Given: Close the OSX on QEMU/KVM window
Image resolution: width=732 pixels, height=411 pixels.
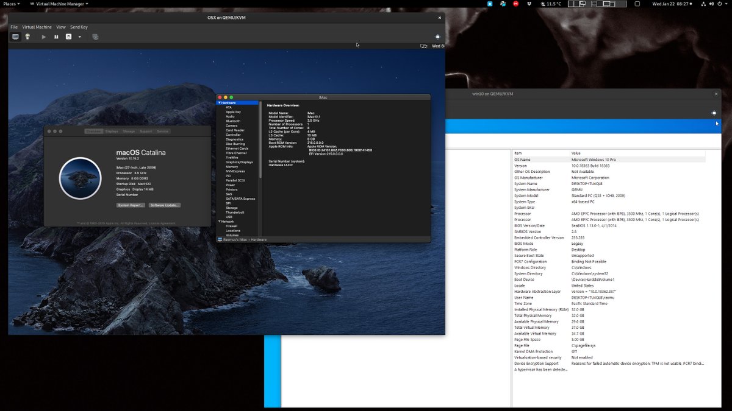Looking at the screenshot, I should click(440, 18).
